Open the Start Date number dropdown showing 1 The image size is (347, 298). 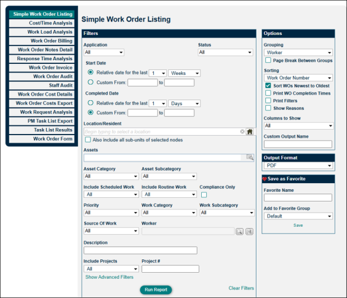[158, 73]
